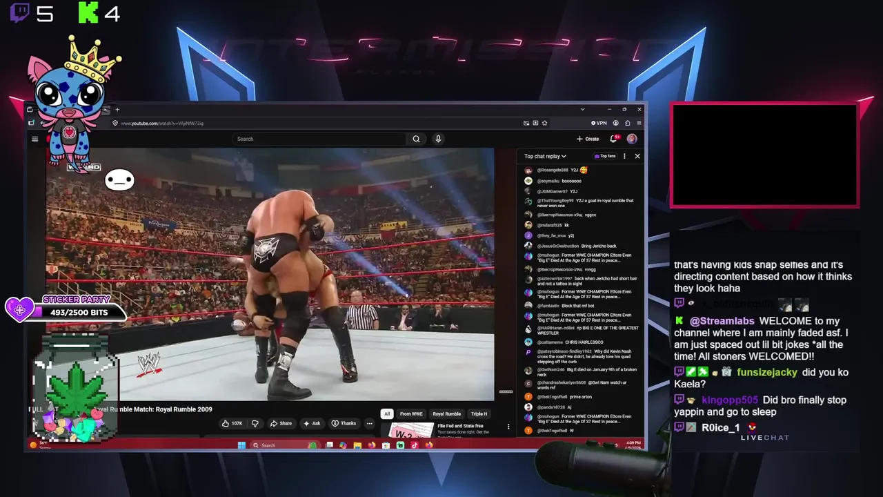Screen dimensions: 883x497
Task: Open the Top fans button in chat
Action: click(x=604, y=156)
